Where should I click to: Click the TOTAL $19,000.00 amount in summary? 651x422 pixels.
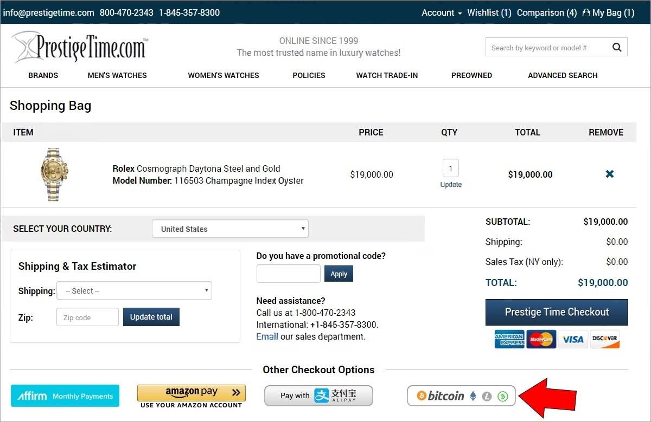pyautogui.click(x=603, y=282)
